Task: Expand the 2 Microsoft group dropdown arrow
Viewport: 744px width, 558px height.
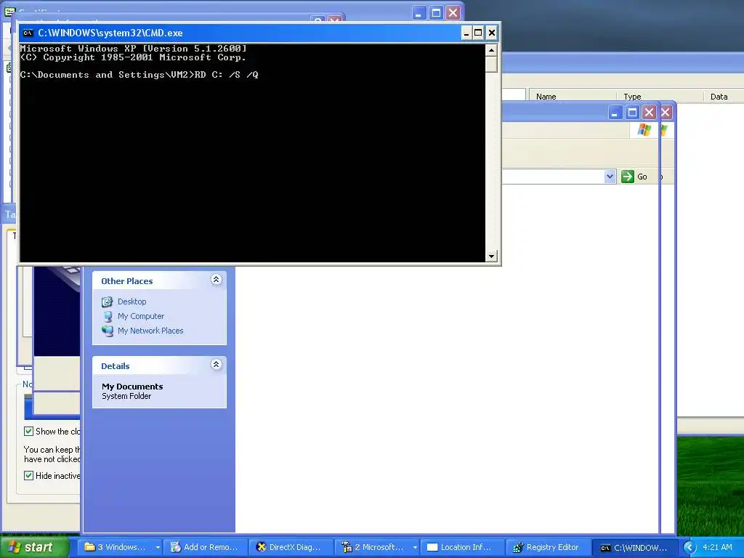Action: click(x=415, y=547)
